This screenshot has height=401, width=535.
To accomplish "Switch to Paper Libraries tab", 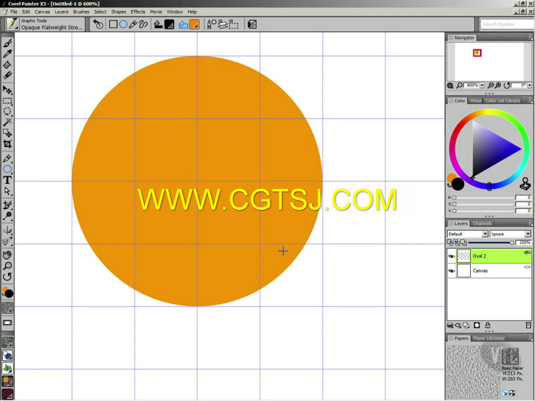I will [x=489, y=338].
